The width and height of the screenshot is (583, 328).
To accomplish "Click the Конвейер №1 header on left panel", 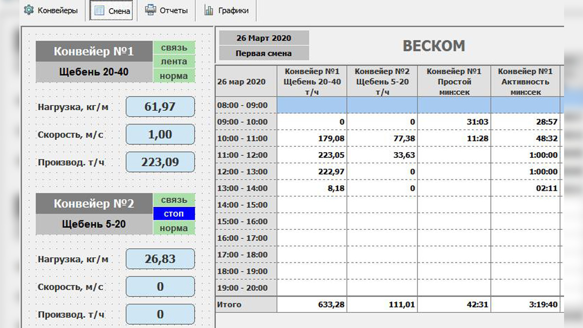I will tap(94, 52).
